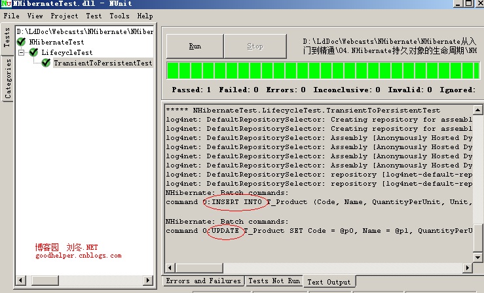Switch to the Categories vertical tab

coord(8,78)
